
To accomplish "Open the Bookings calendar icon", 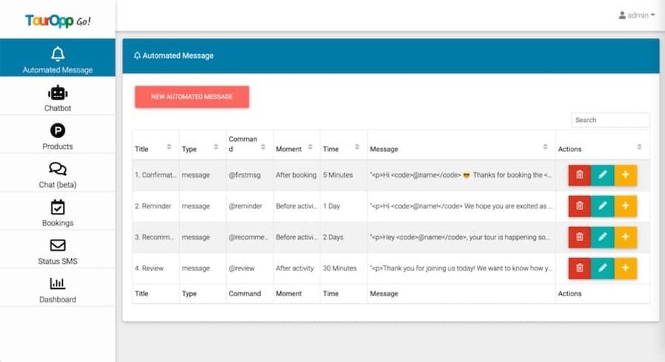I will coord(58,207).
